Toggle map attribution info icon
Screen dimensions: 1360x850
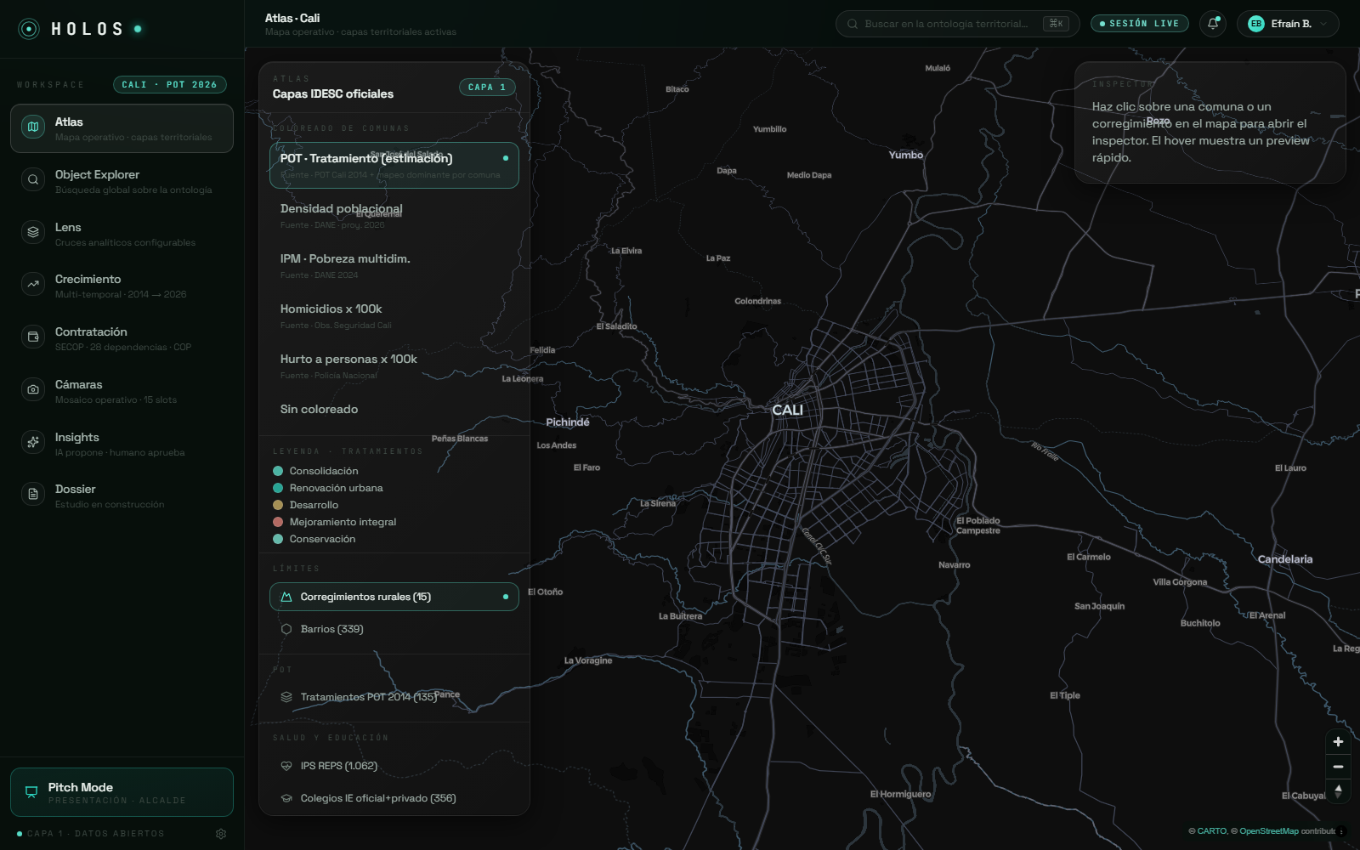1342,831
